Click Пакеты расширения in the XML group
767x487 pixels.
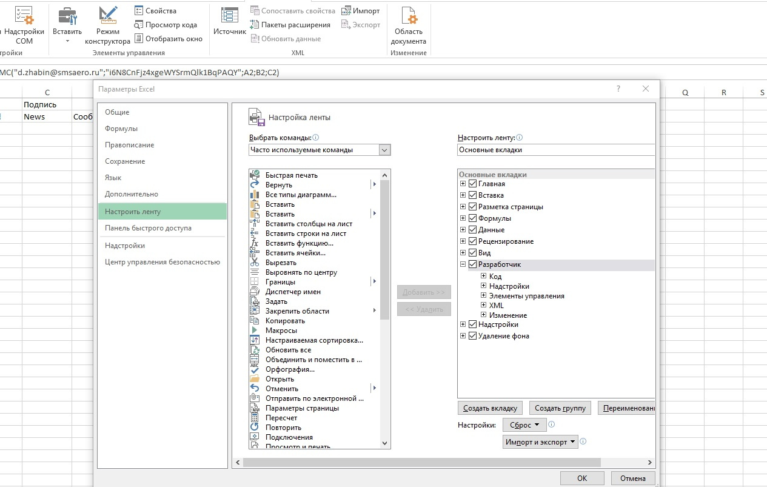coord(290,25)
